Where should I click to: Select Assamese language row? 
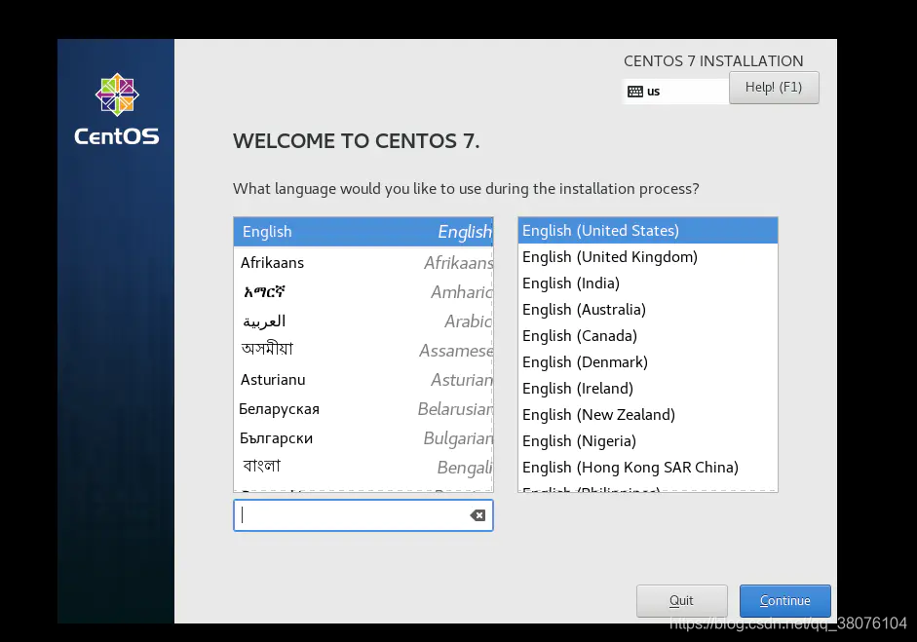[x=363, y=351]
